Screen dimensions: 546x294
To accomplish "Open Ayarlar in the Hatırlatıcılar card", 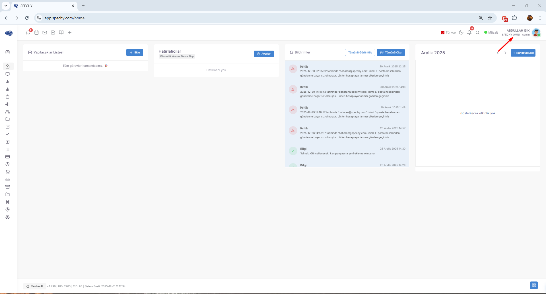I will tap(264, 54).
